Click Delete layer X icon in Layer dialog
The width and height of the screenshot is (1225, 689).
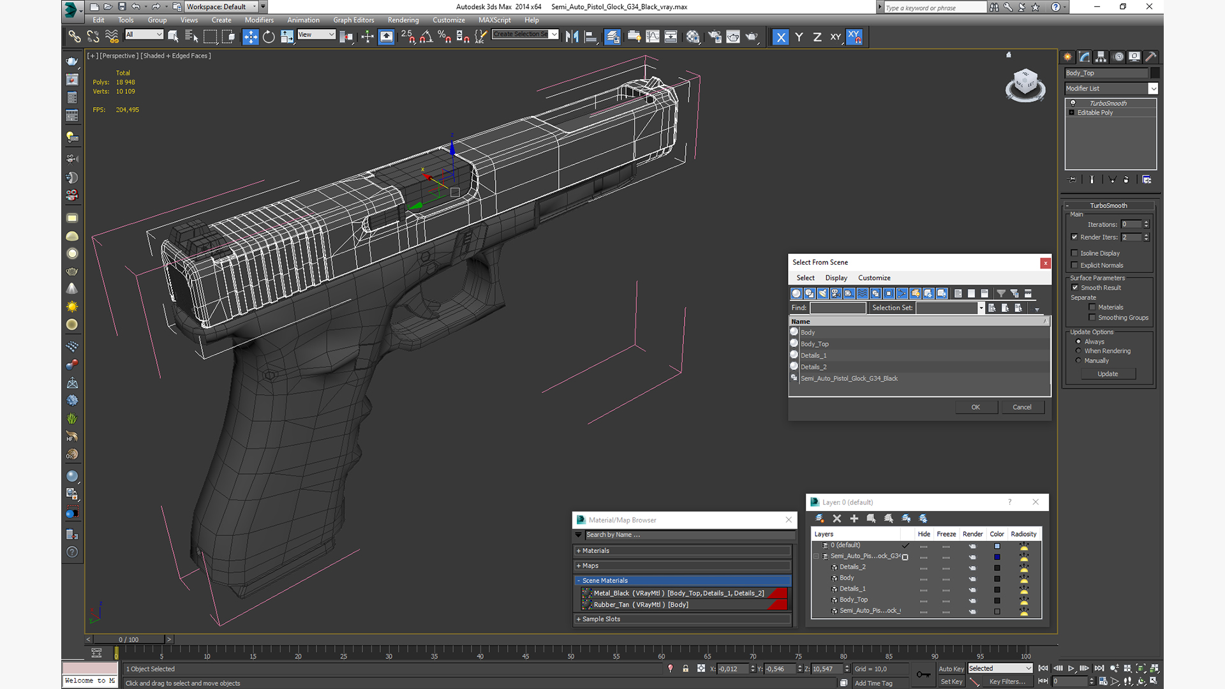[x=837, y=519]
